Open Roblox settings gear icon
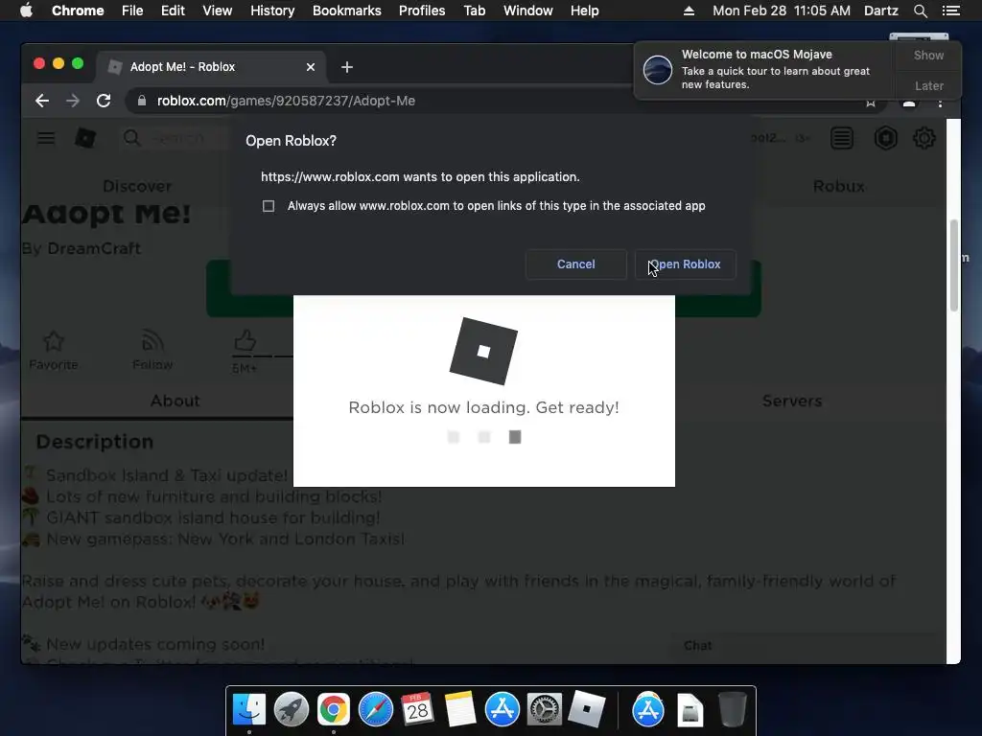 pyautogui.click(x=924, y=138)
